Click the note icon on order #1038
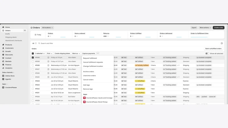 pos(48,65)
